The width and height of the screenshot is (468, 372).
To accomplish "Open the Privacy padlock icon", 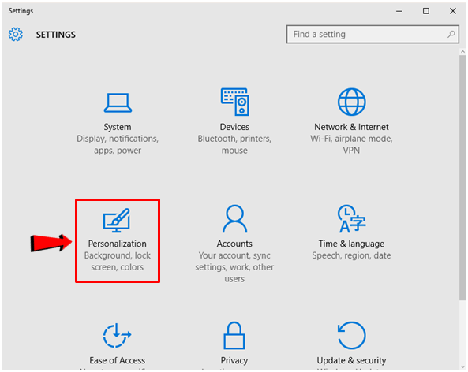I will (234, 335).
